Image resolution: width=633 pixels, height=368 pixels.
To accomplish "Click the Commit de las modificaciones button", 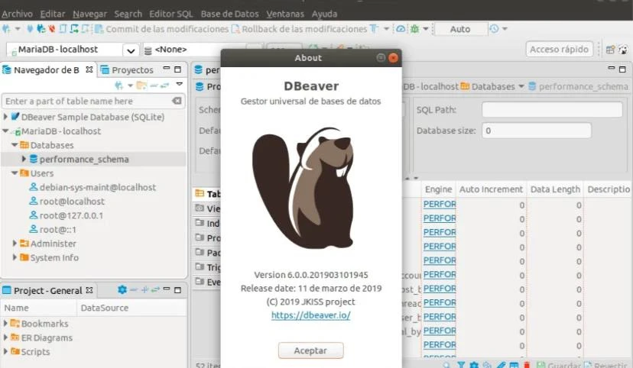I will pos(162,29).
